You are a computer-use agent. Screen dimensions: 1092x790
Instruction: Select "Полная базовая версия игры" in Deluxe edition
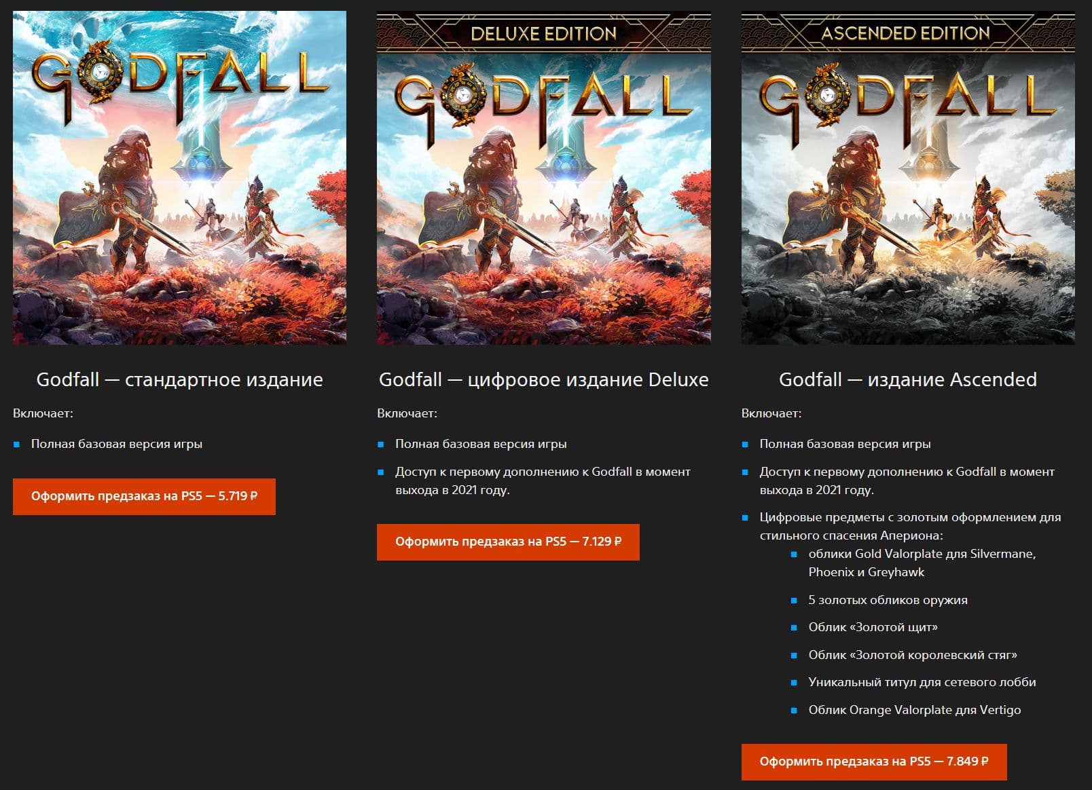click(481, 444)
